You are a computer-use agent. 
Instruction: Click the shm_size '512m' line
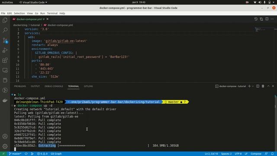45,77
